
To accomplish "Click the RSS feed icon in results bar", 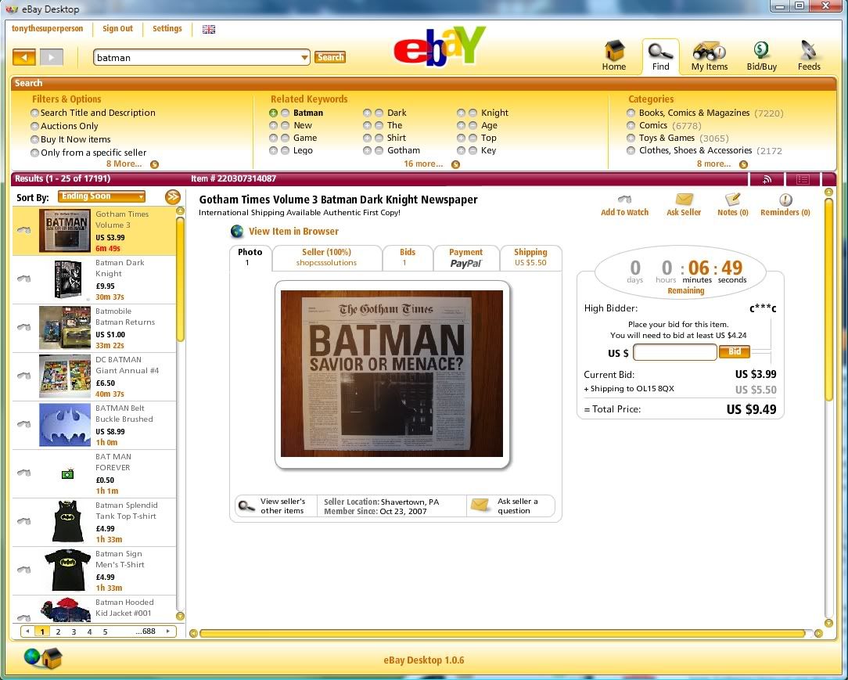I will [x=767, y=179].
